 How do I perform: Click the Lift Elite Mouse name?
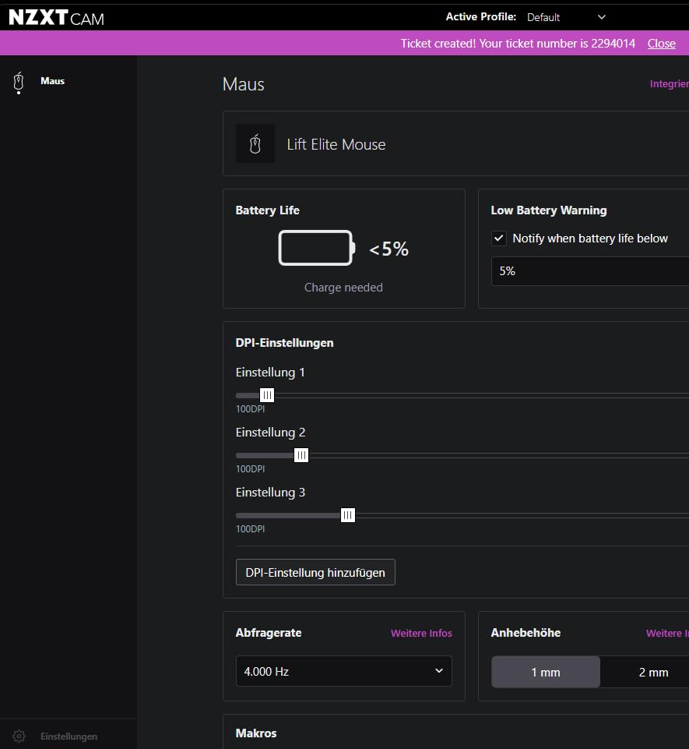(x=336, y=144)
